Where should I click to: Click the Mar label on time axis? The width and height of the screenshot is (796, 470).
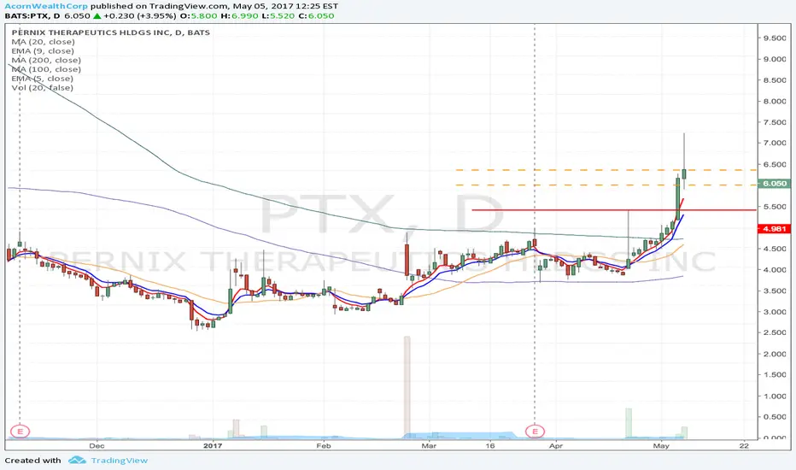(x=429, y=446)
